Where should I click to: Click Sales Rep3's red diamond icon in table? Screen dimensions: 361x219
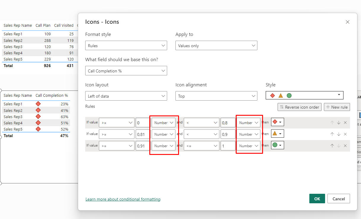pos(38,117)
